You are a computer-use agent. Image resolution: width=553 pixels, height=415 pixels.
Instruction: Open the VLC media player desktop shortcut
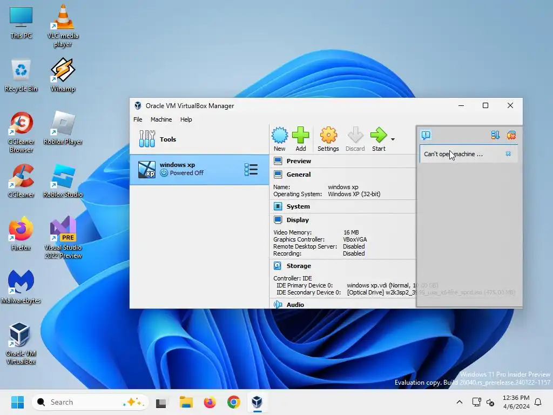[x=63, y=25]
